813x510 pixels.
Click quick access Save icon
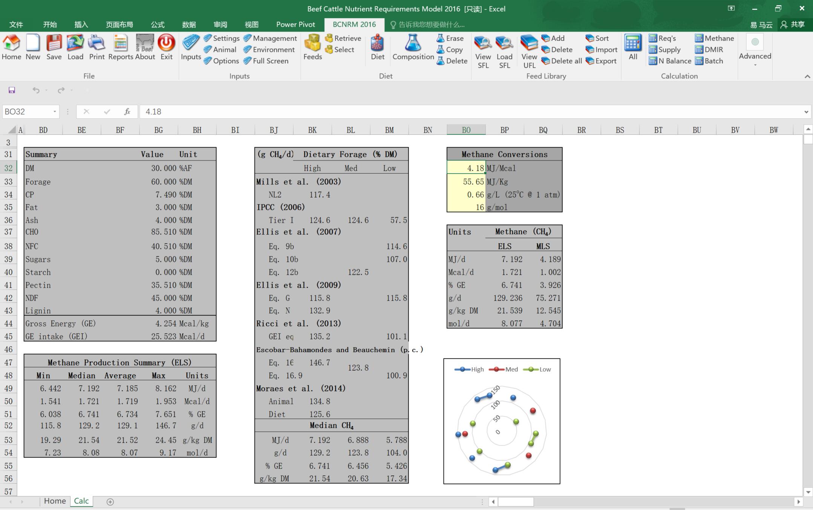[12, 90]
